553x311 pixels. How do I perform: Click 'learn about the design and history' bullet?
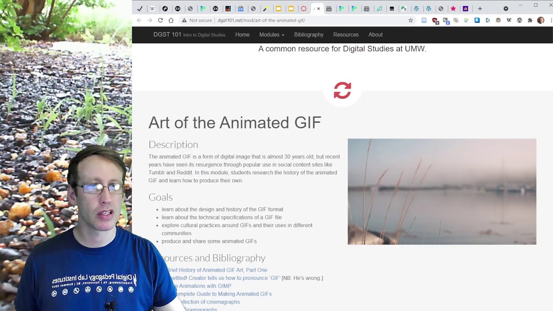click(x=222, y=209)
